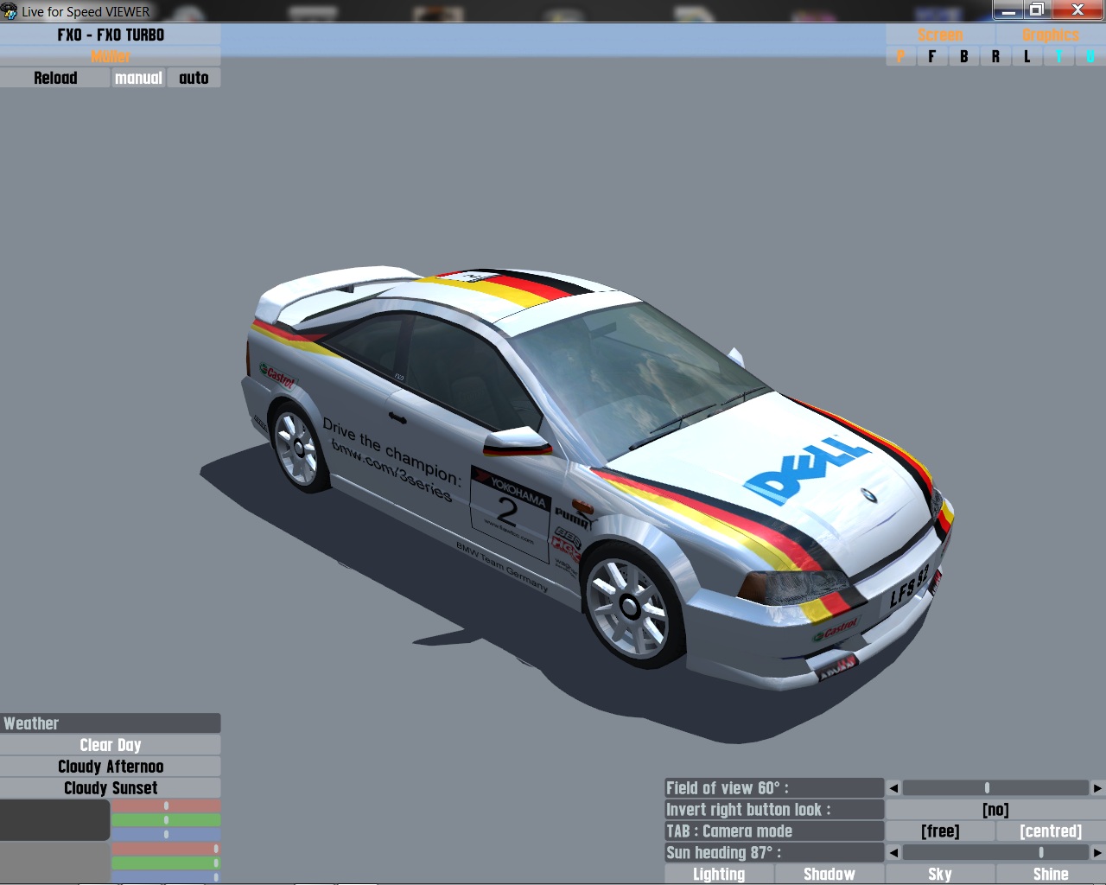Choose Cloudy Sunset weather
The height and width of the screenshot is (885, 1106).
pyautogui.click(x=111, y=788)
